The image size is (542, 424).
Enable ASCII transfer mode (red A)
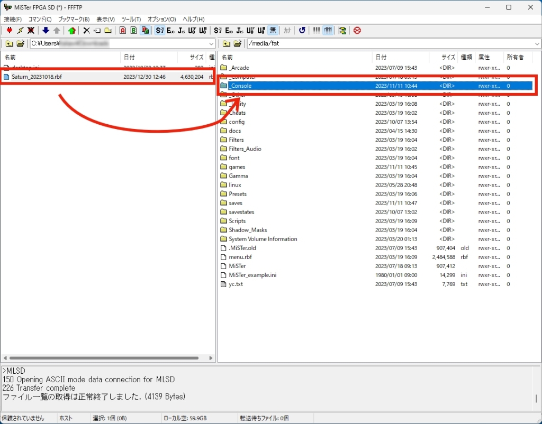pos(123,31)
